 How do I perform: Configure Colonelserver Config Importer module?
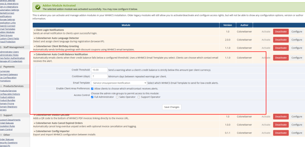(297, 133)
